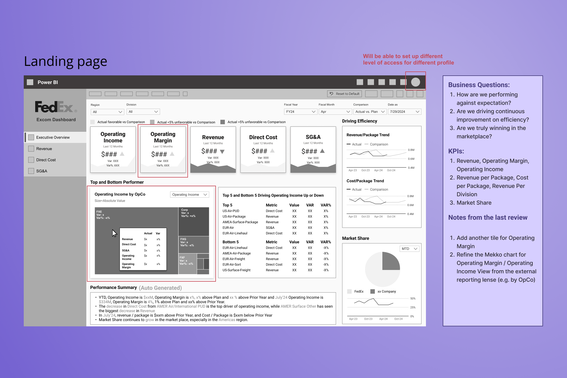Click the undo arrow icon in Reset button

pos(332,94)
